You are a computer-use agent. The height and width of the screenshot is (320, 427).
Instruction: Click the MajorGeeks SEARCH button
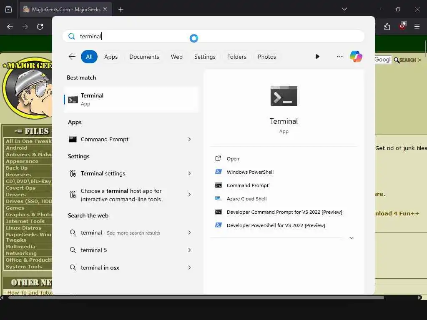[407, 60]
